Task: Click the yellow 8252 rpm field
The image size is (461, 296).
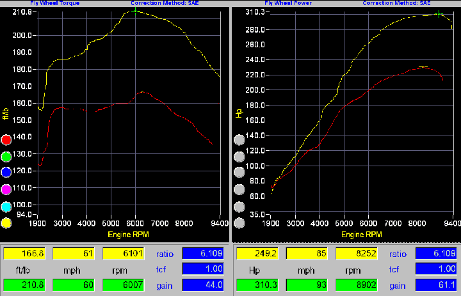Action: tap(355, 254)
